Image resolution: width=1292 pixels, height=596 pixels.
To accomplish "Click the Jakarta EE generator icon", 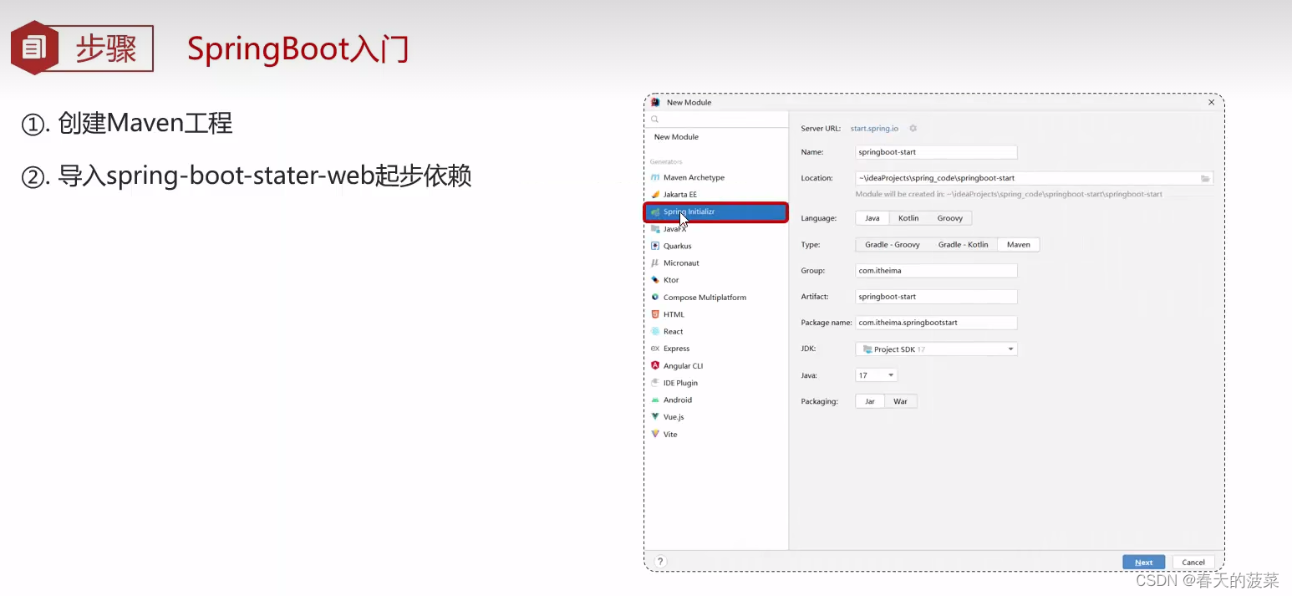I will click(655, 194).
